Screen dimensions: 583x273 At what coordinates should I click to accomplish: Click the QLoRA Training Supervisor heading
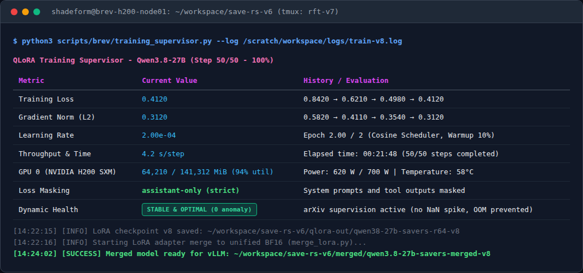[143, 60]
